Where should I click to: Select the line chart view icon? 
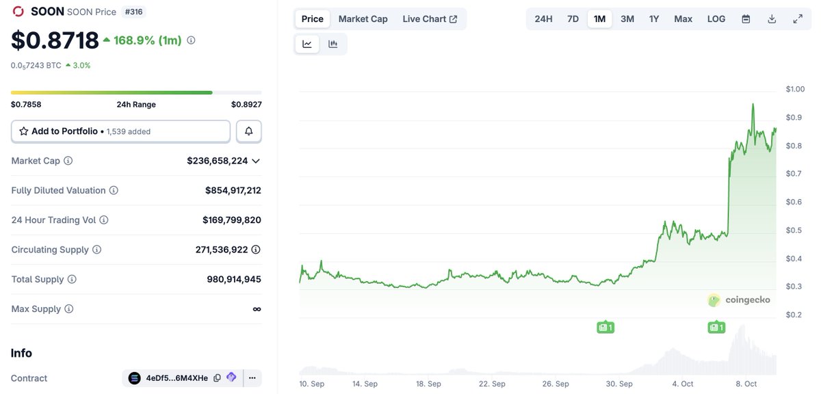[307, 44]
